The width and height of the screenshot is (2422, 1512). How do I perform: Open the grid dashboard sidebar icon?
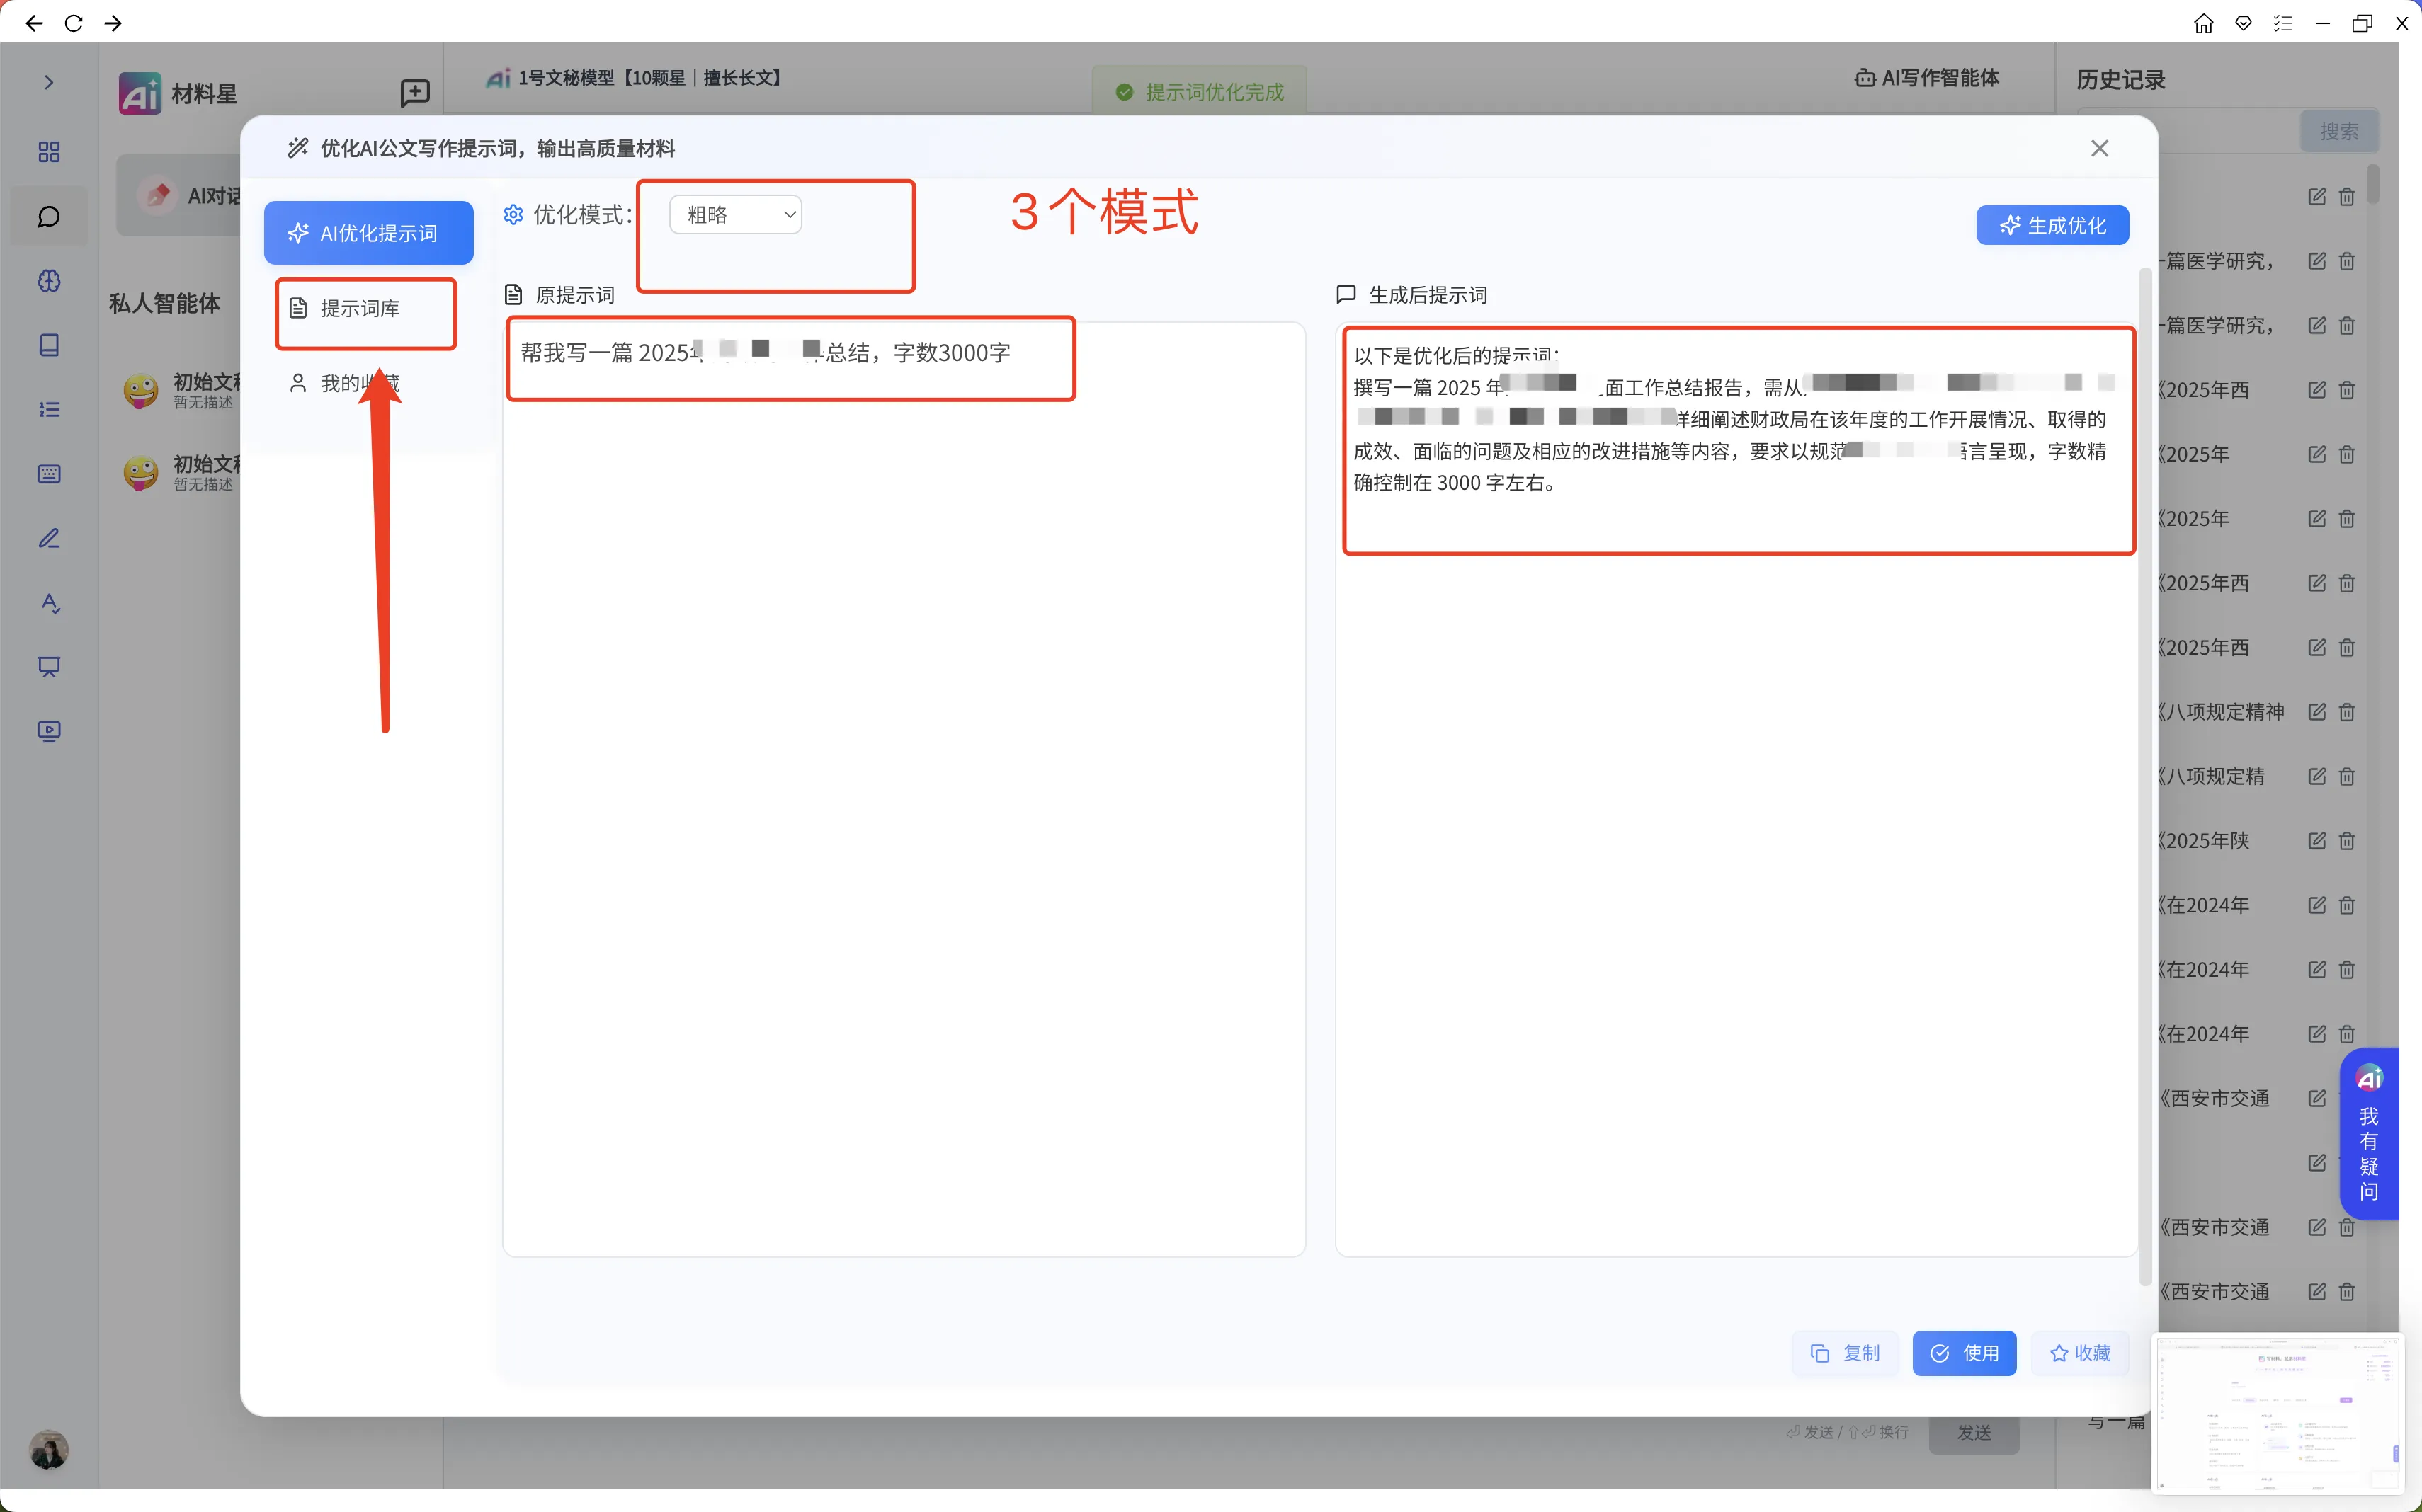pos(48,152)
